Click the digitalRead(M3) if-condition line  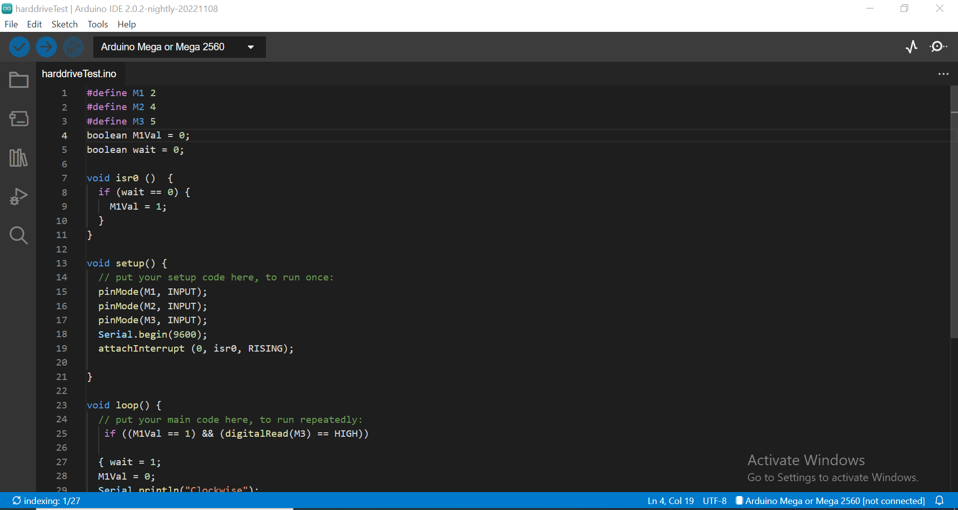click(x=237, y=433)
